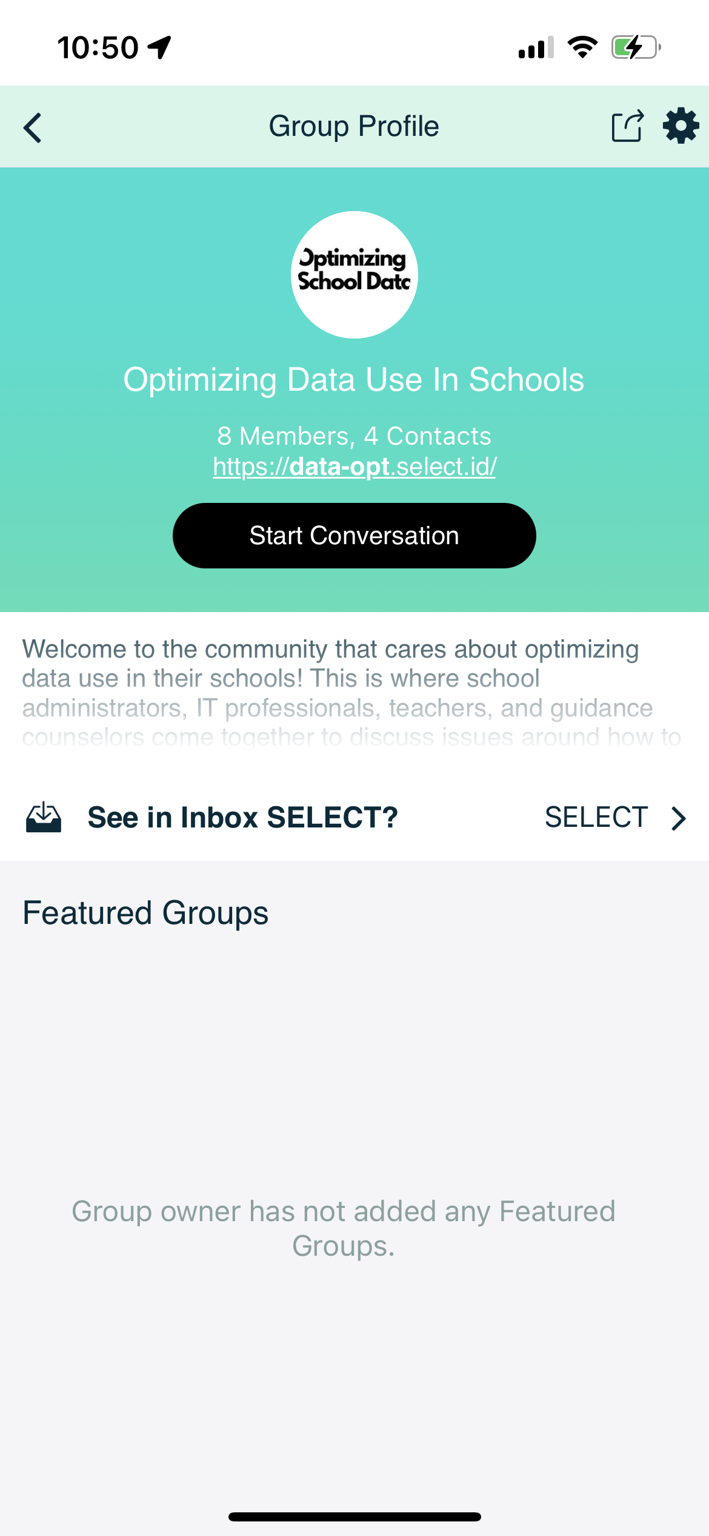Tap the Optimizing School Data avatar
Image resolution: width=709 pixels, height=1536 pixels.
point(354,275)
